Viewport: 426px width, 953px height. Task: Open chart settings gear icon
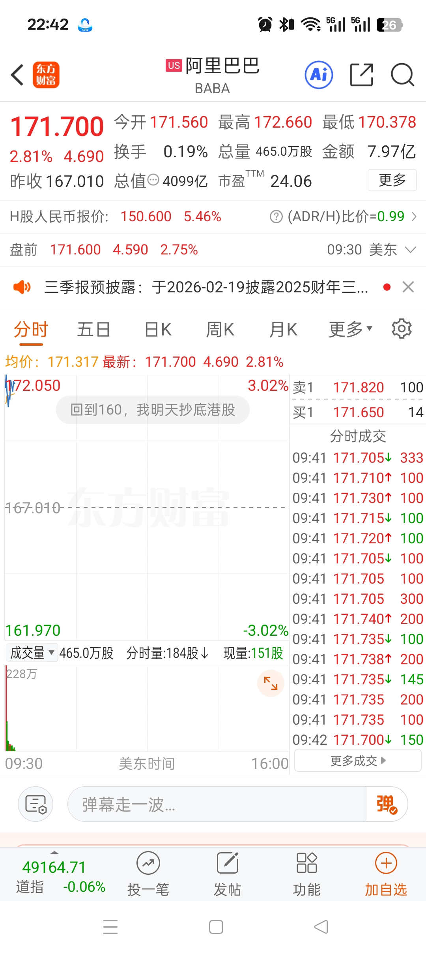pos(402,329)
